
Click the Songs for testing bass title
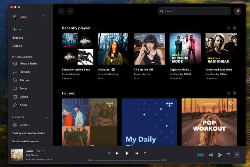tap(76, 70)
